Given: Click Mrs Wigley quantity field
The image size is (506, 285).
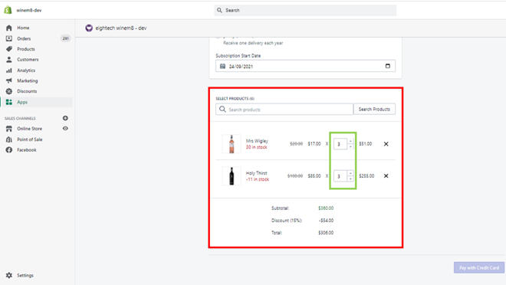Looking at the screenshot, I should point(340,144).
